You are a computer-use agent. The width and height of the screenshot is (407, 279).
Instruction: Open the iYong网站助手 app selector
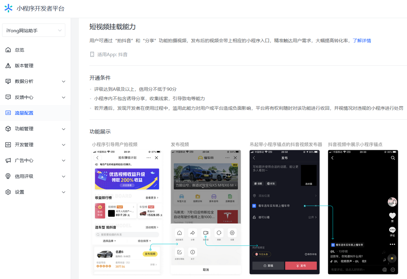[x=34, y=30]
